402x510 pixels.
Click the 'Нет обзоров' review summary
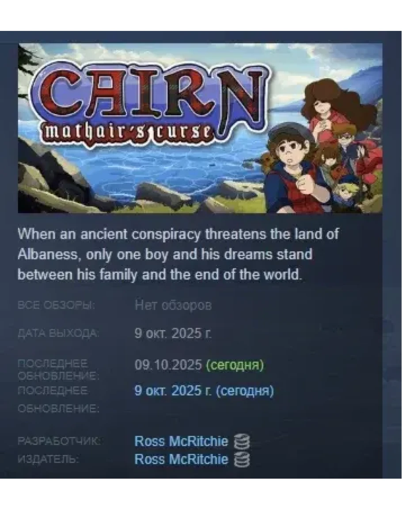173,306
